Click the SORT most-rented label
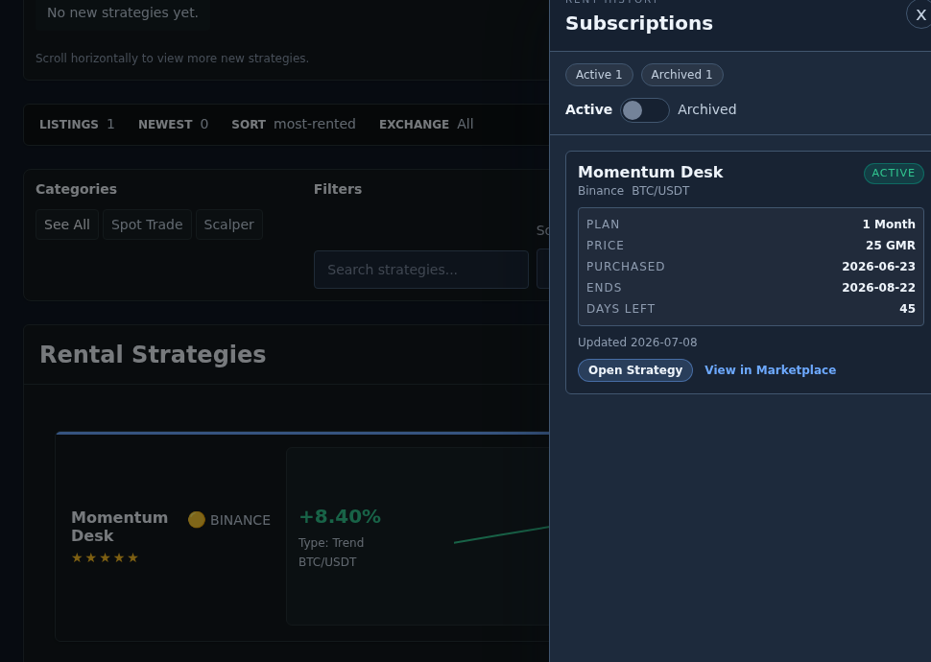The image size is (931, 662). tap(294, 124)
